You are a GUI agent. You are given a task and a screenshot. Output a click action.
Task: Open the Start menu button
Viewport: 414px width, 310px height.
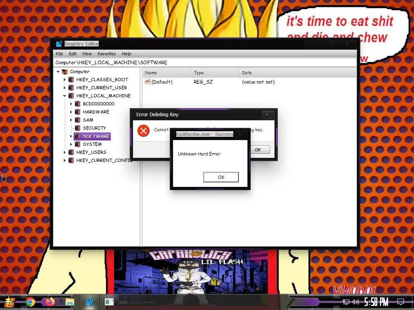(9, 302)
